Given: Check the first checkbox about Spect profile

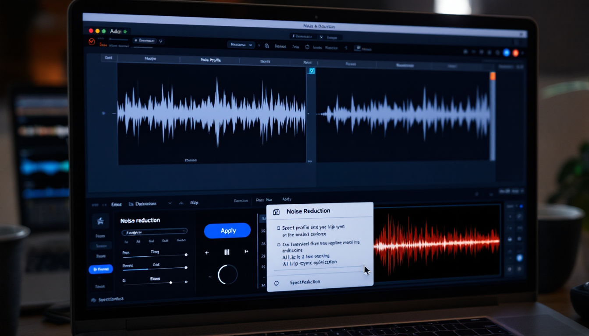Looking at the screenshot, I should (278, 227).
